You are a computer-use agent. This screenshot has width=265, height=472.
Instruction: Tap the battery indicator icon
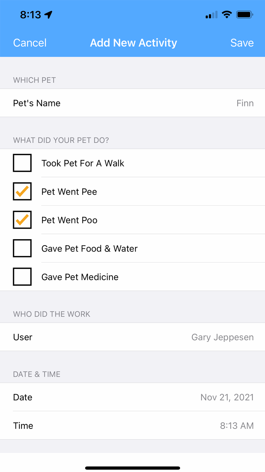point(245,15)
